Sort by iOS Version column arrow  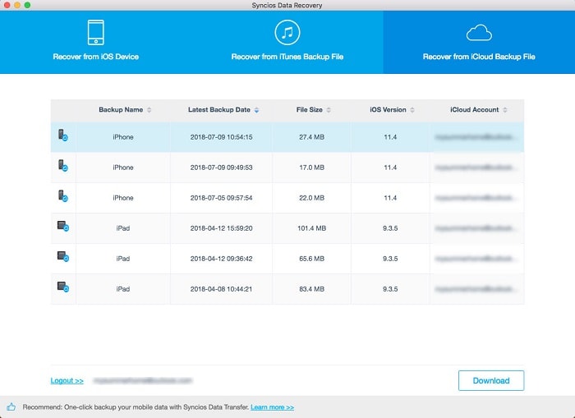coord(412,110)
